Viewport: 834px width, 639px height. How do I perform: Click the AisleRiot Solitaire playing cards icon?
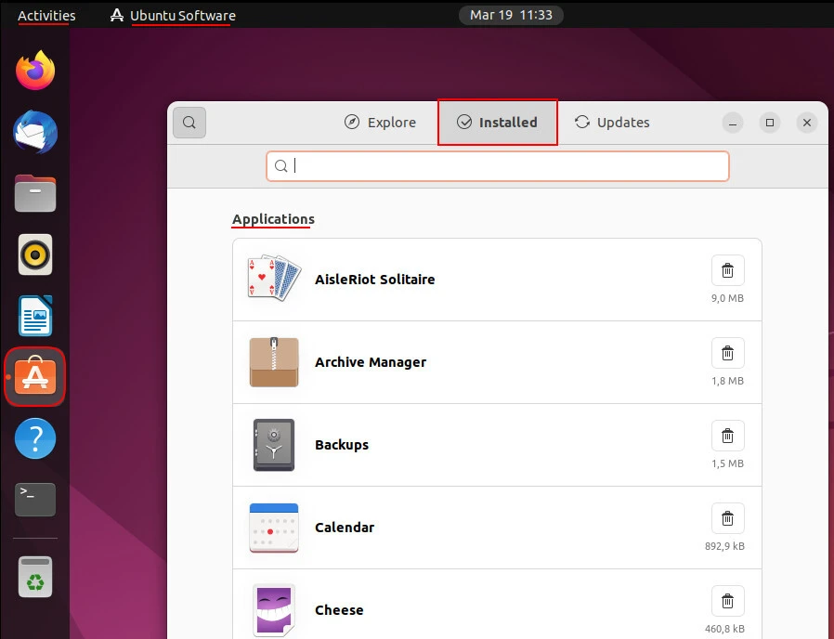click(x=273, y=279)
